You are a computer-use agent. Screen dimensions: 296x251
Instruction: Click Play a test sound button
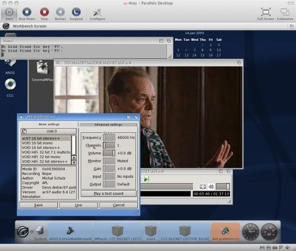(108, 194)
